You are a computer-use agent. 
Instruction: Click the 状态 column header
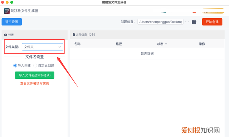point(160,44)
